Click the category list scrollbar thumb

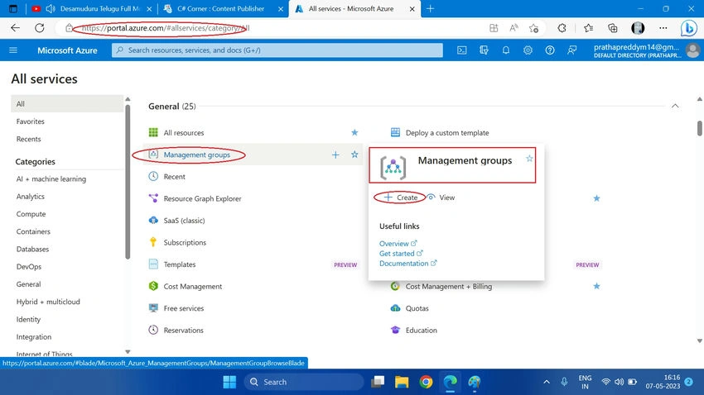(128, 181)
